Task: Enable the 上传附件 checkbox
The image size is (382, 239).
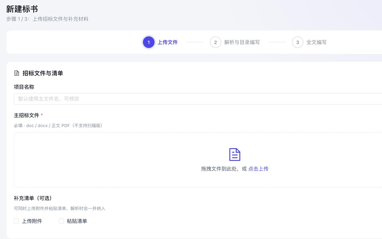Action: (17, 221)
